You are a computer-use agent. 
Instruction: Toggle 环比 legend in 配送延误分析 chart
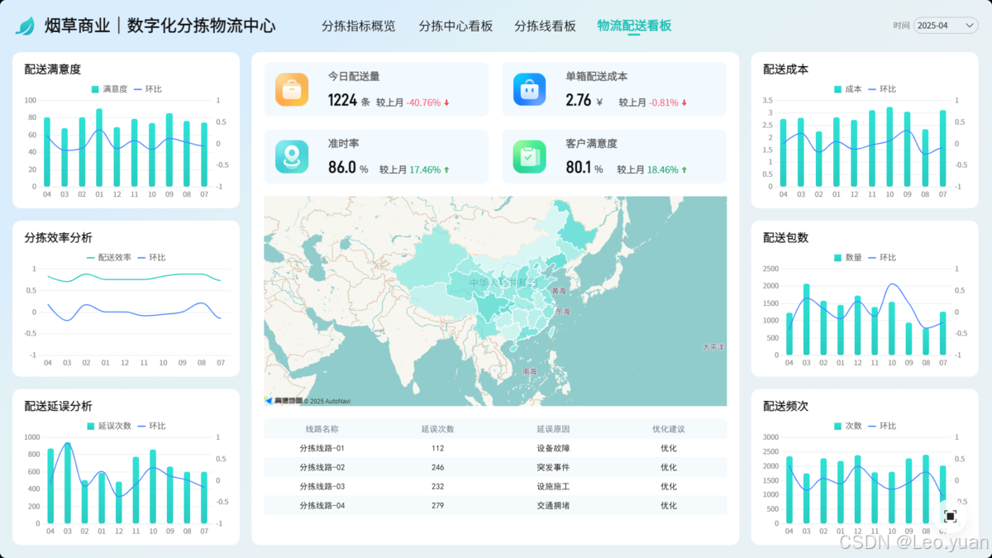tap(152, 426)
